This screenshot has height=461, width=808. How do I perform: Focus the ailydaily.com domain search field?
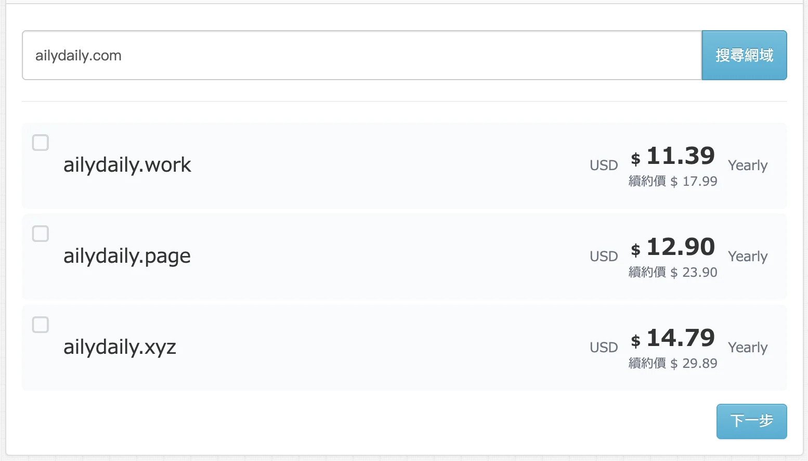tap(362, 55)
